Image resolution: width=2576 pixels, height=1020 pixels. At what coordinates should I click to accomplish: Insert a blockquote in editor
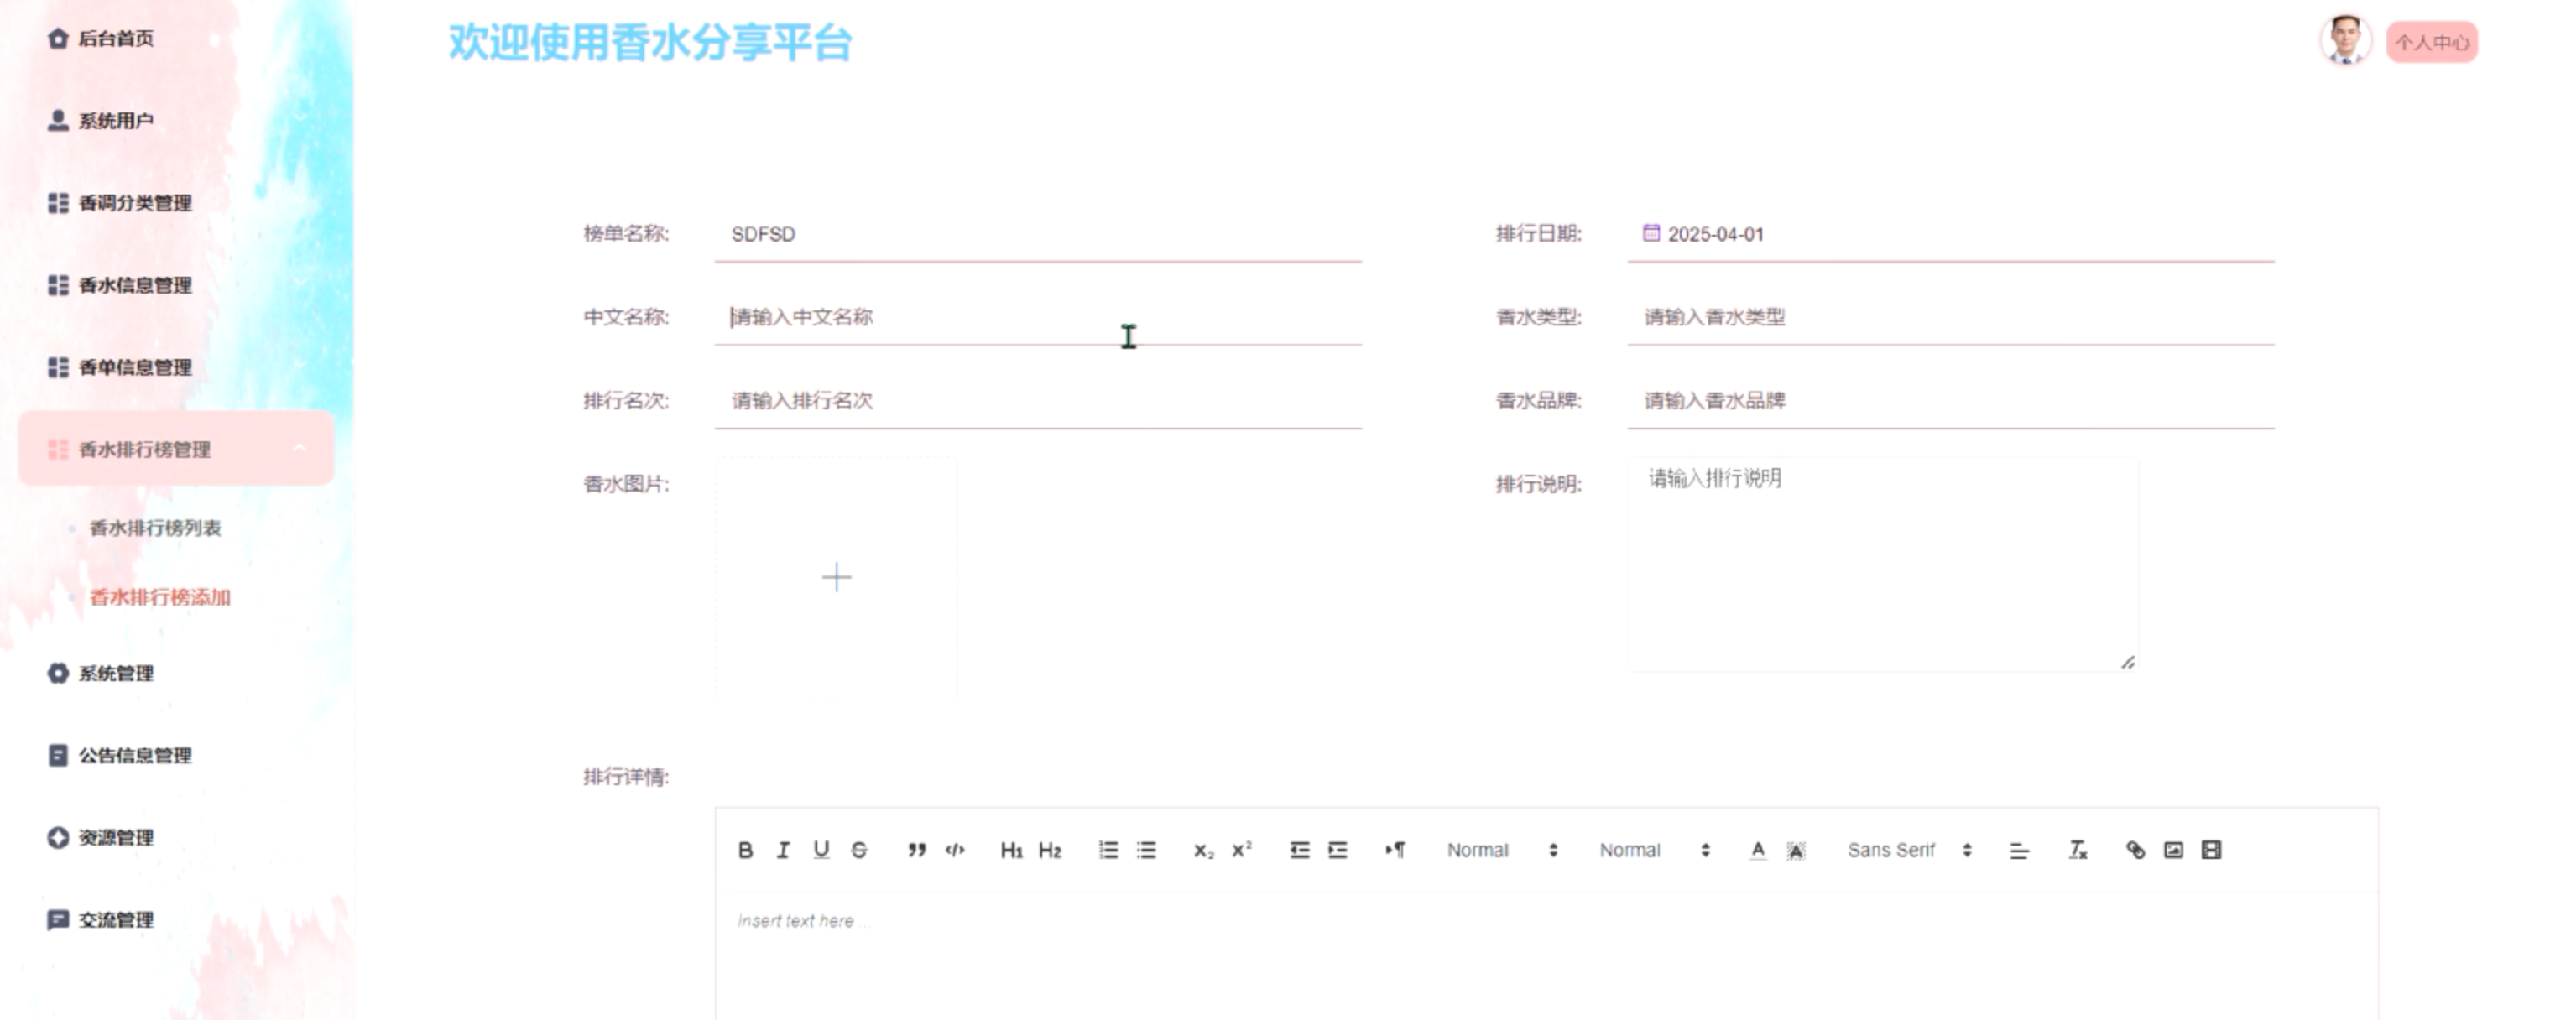pos(916,850)
